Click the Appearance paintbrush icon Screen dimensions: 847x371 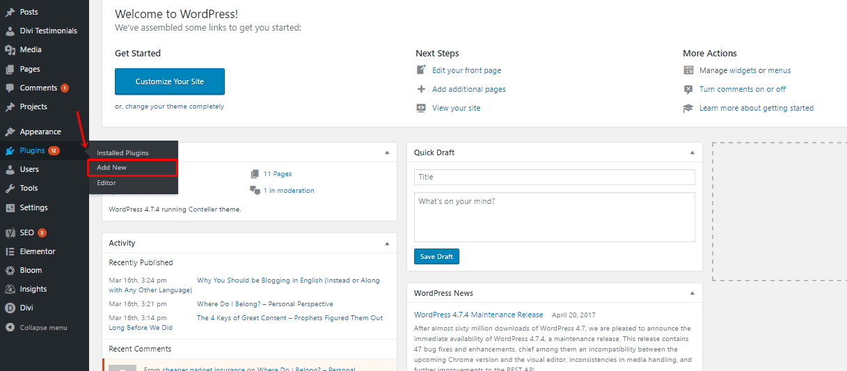[x=10, y=132]
